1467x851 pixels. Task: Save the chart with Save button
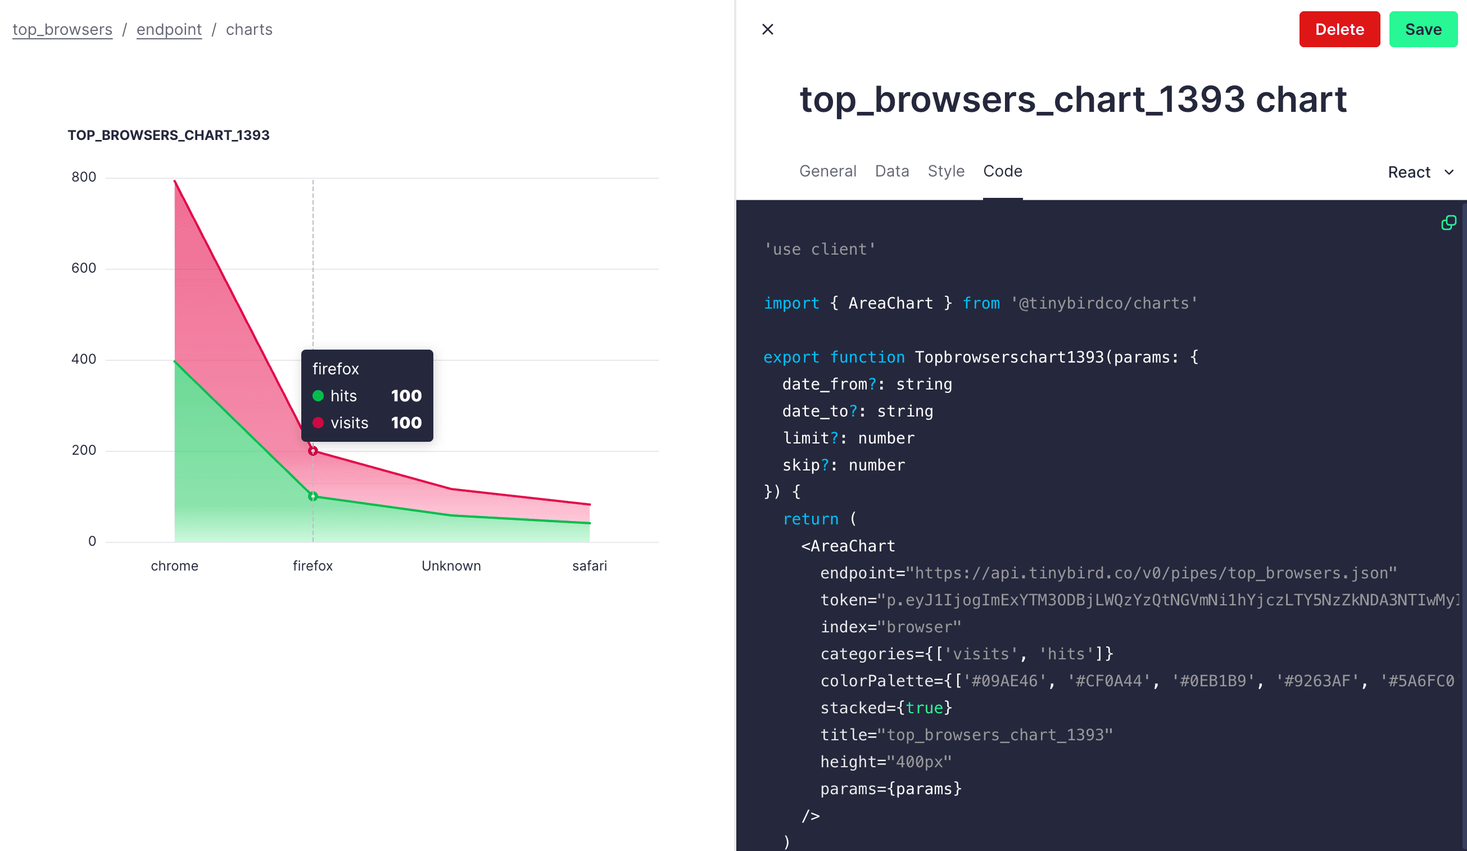[x=1423, y=29]
